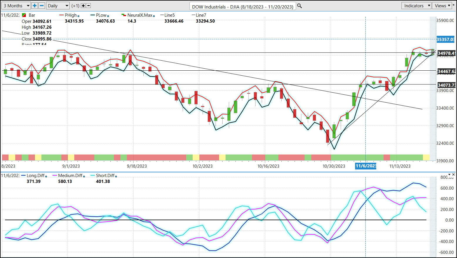Click the DOW Industrials symbol field
The height and width of the screenshot is (258, 457).
243,6
